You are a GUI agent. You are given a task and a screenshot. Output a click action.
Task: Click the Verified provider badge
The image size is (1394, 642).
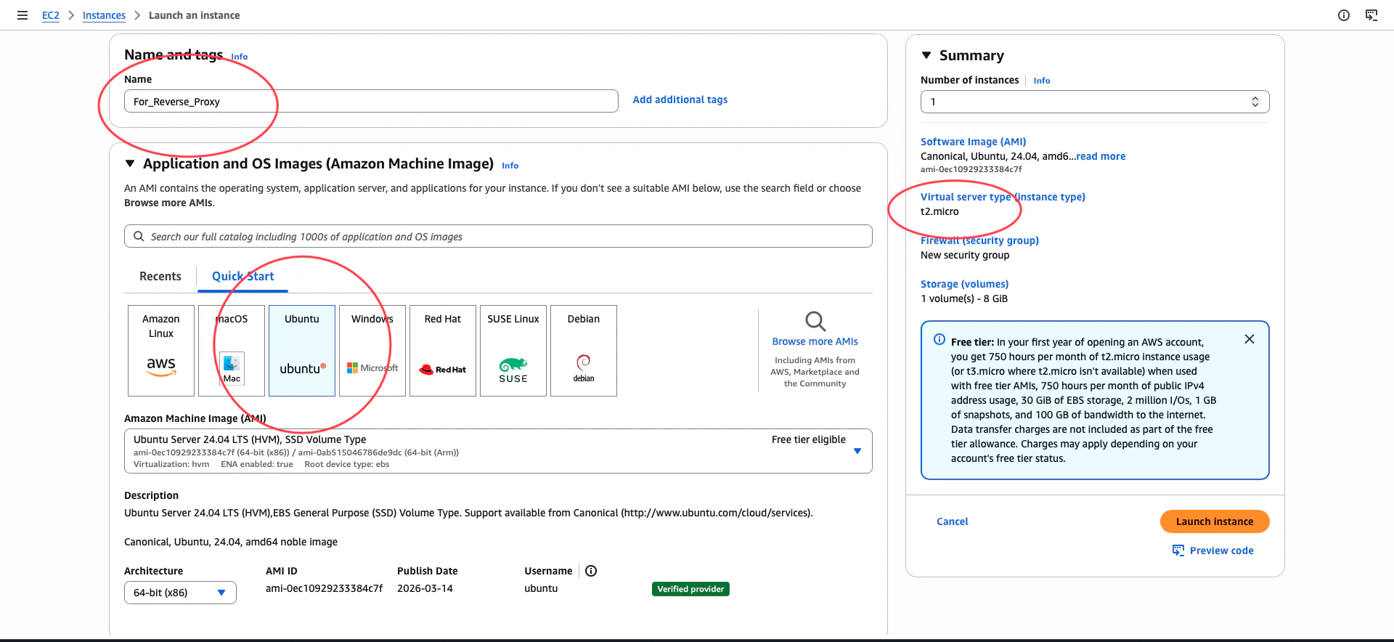(x=690, y=589)
